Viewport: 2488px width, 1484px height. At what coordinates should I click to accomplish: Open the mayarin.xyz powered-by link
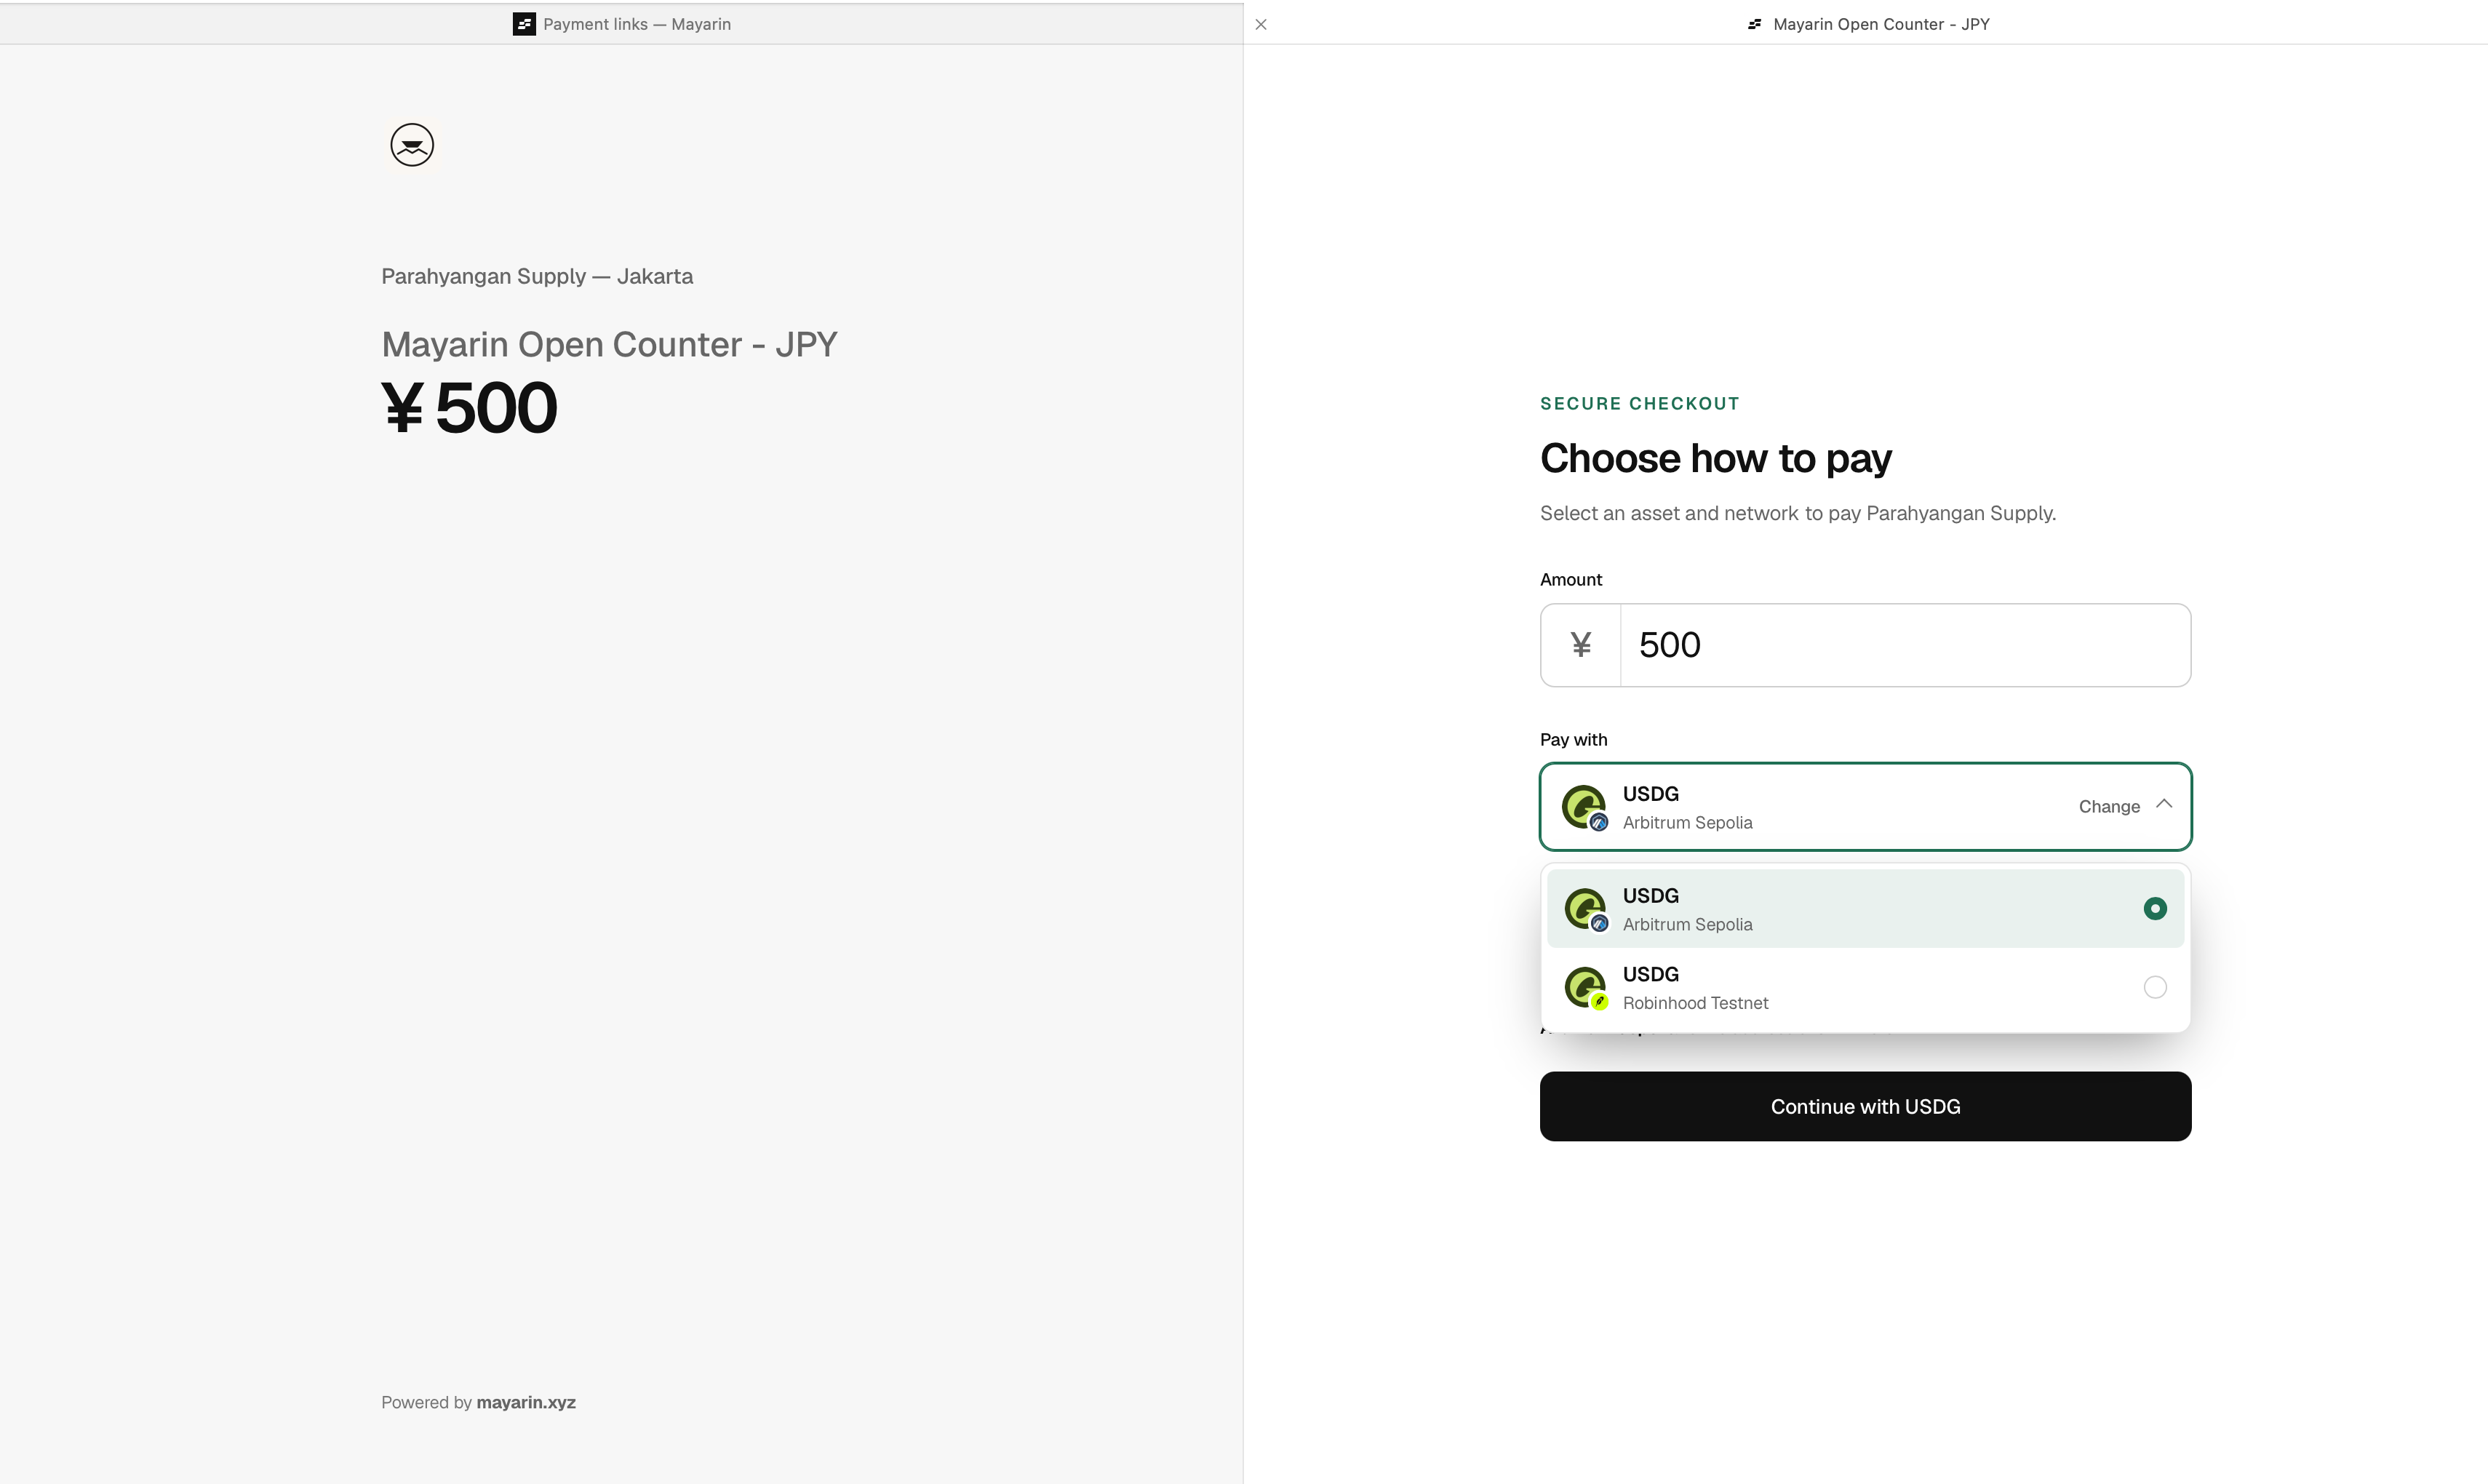[x=526, y=1402]
